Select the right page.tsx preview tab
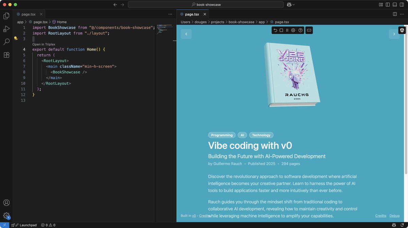 pyautogui.click(x=192, y=14)
